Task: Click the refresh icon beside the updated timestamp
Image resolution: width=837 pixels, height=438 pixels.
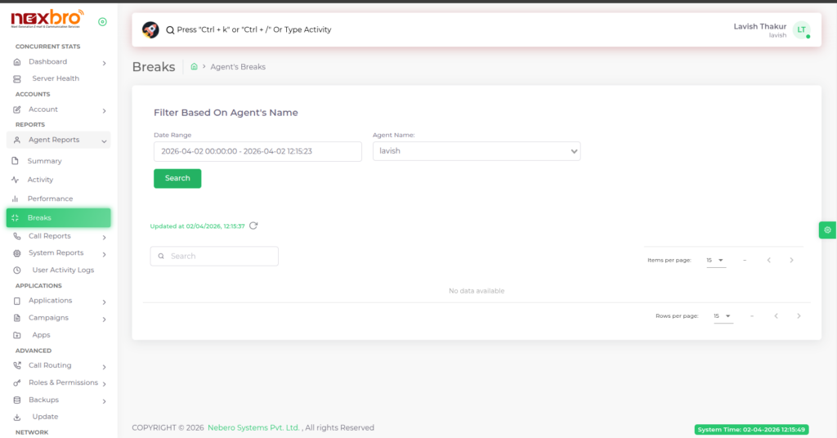Action: (253, 226)
